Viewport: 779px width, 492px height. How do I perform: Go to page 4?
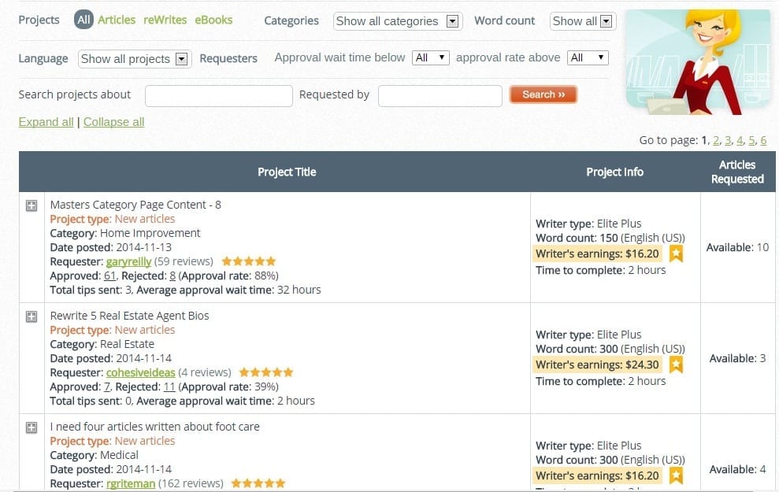pyautogui.click(x=740, y=140)
